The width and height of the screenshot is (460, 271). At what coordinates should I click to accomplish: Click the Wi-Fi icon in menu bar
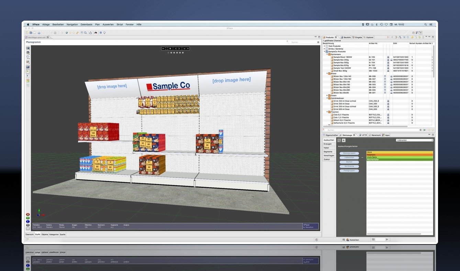(386, 25)
